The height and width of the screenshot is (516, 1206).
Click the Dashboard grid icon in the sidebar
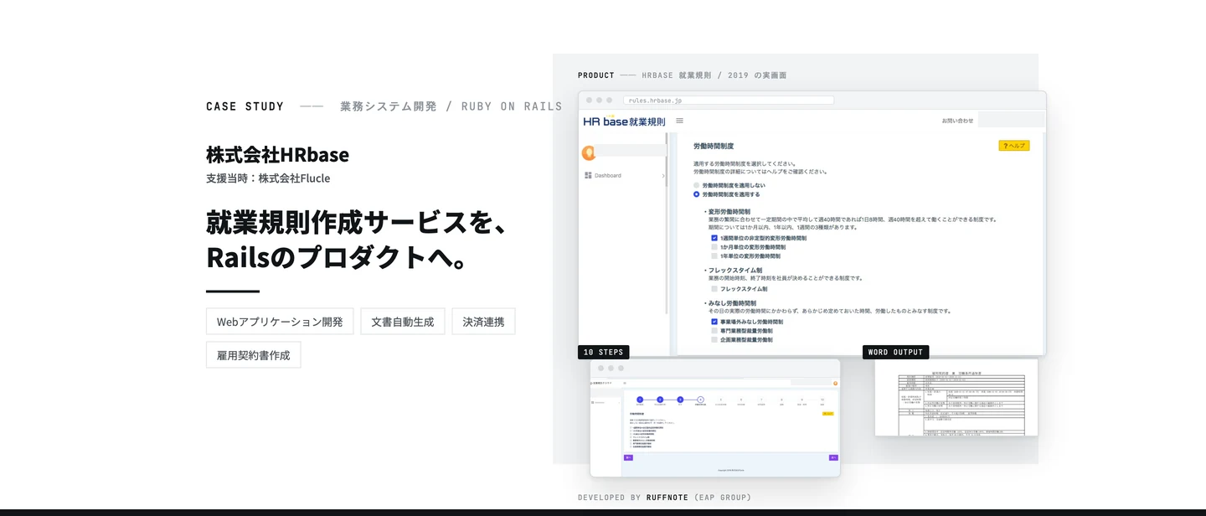pos(588,175)
